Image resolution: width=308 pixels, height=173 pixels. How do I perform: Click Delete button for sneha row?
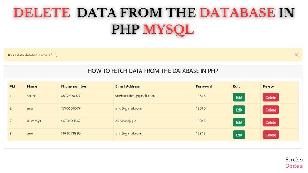[x=271, y=97]
